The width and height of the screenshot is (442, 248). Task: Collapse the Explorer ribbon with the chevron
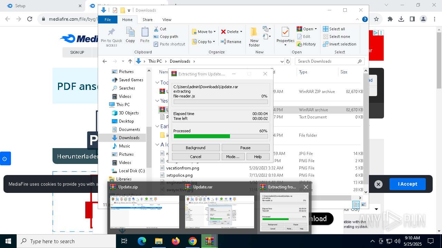coord(358,20)
